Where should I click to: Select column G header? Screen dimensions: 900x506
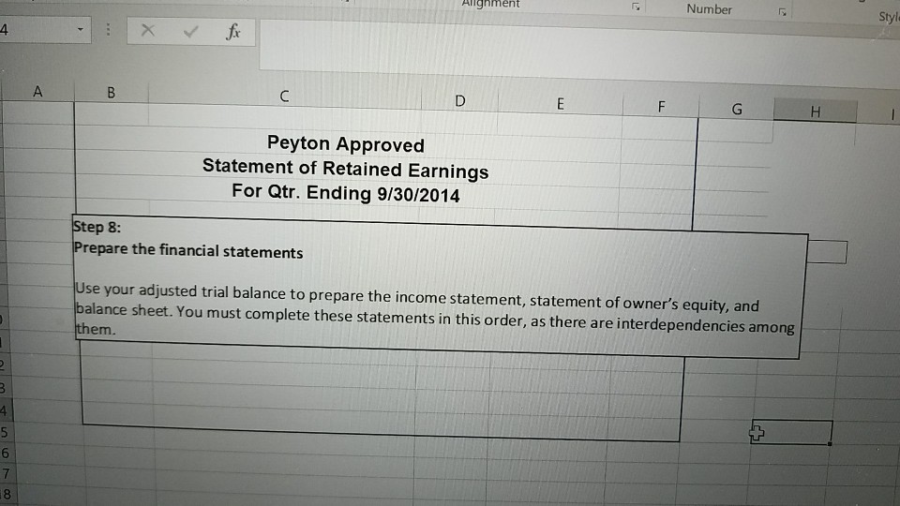point(737,109)
